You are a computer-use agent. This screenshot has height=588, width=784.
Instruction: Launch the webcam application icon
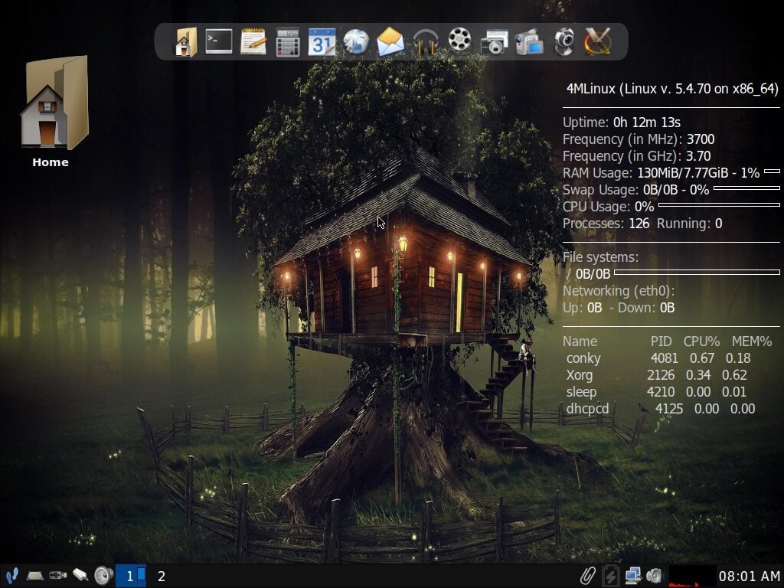(563, 41)
